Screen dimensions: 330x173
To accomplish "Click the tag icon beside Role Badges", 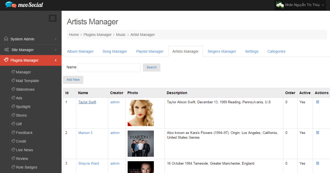I will point(13,167).
